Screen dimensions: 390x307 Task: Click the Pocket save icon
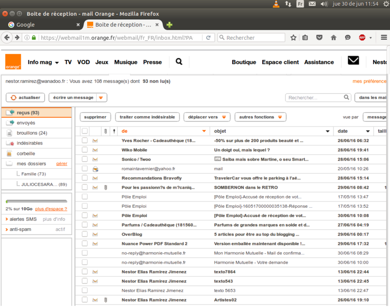(x=319, y=38)
